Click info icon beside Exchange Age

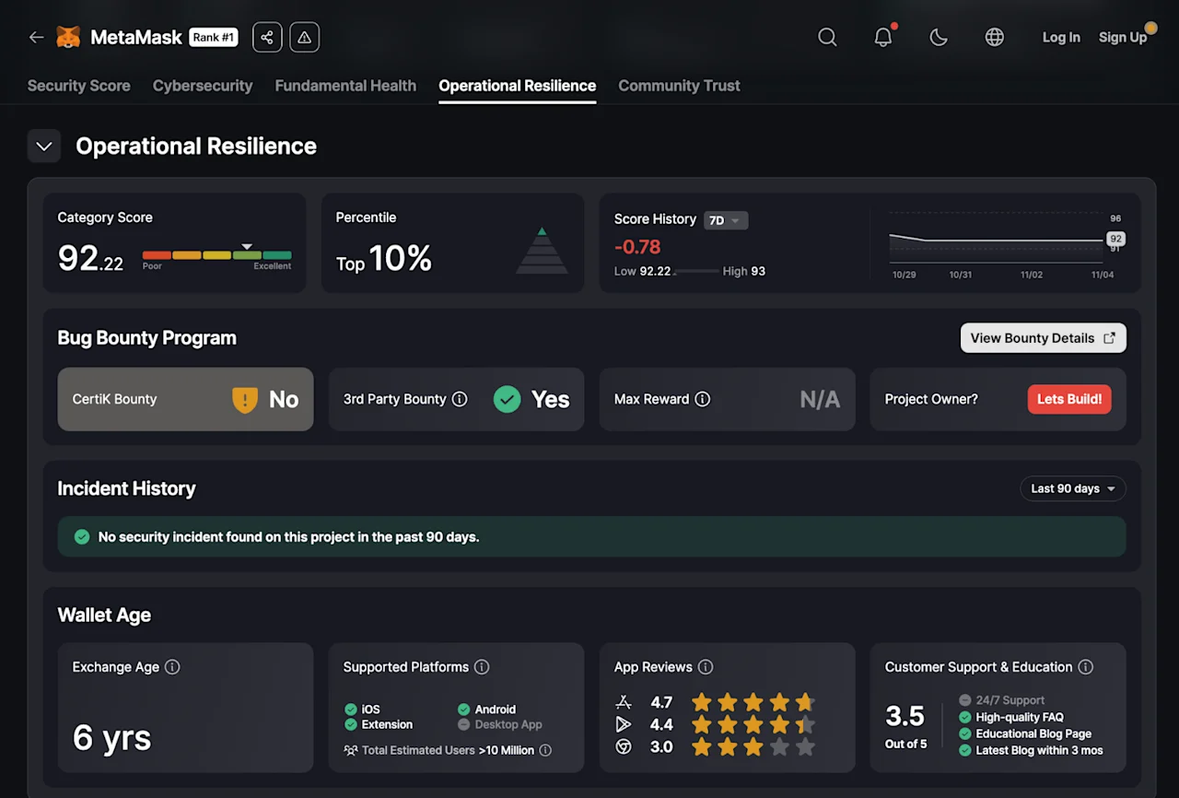tap(172, 667)
